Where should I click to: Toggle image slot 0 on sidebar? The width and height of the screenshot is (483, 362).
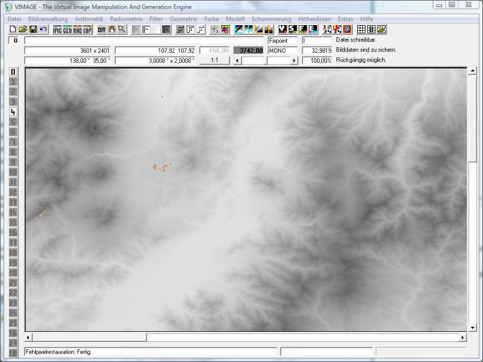[13, 72]
